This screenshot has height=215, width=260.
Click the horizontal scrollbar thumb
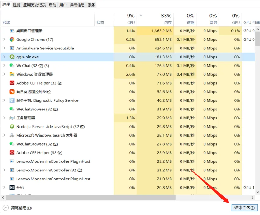point(90,198)
